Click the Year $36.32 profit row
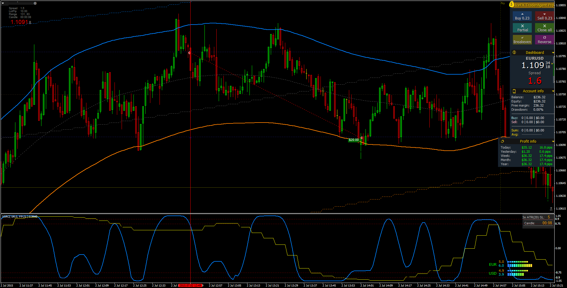This screenshot has height=288, width=567. coord(526,164)
